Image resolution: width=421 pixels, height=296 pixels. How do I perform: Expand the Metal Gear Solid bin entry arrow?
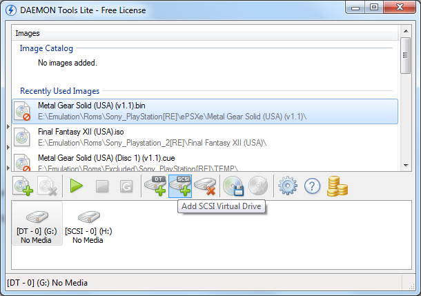(x=8, y=126)
